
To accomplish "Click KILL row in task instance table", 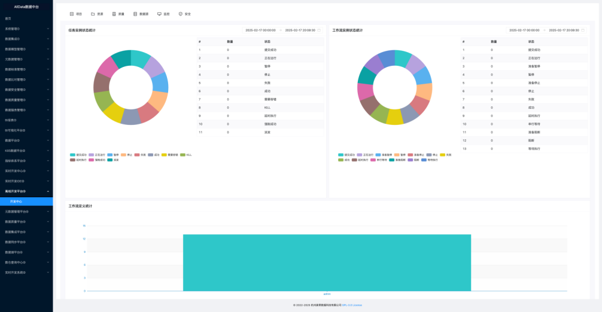I will [x=260, y=108].
